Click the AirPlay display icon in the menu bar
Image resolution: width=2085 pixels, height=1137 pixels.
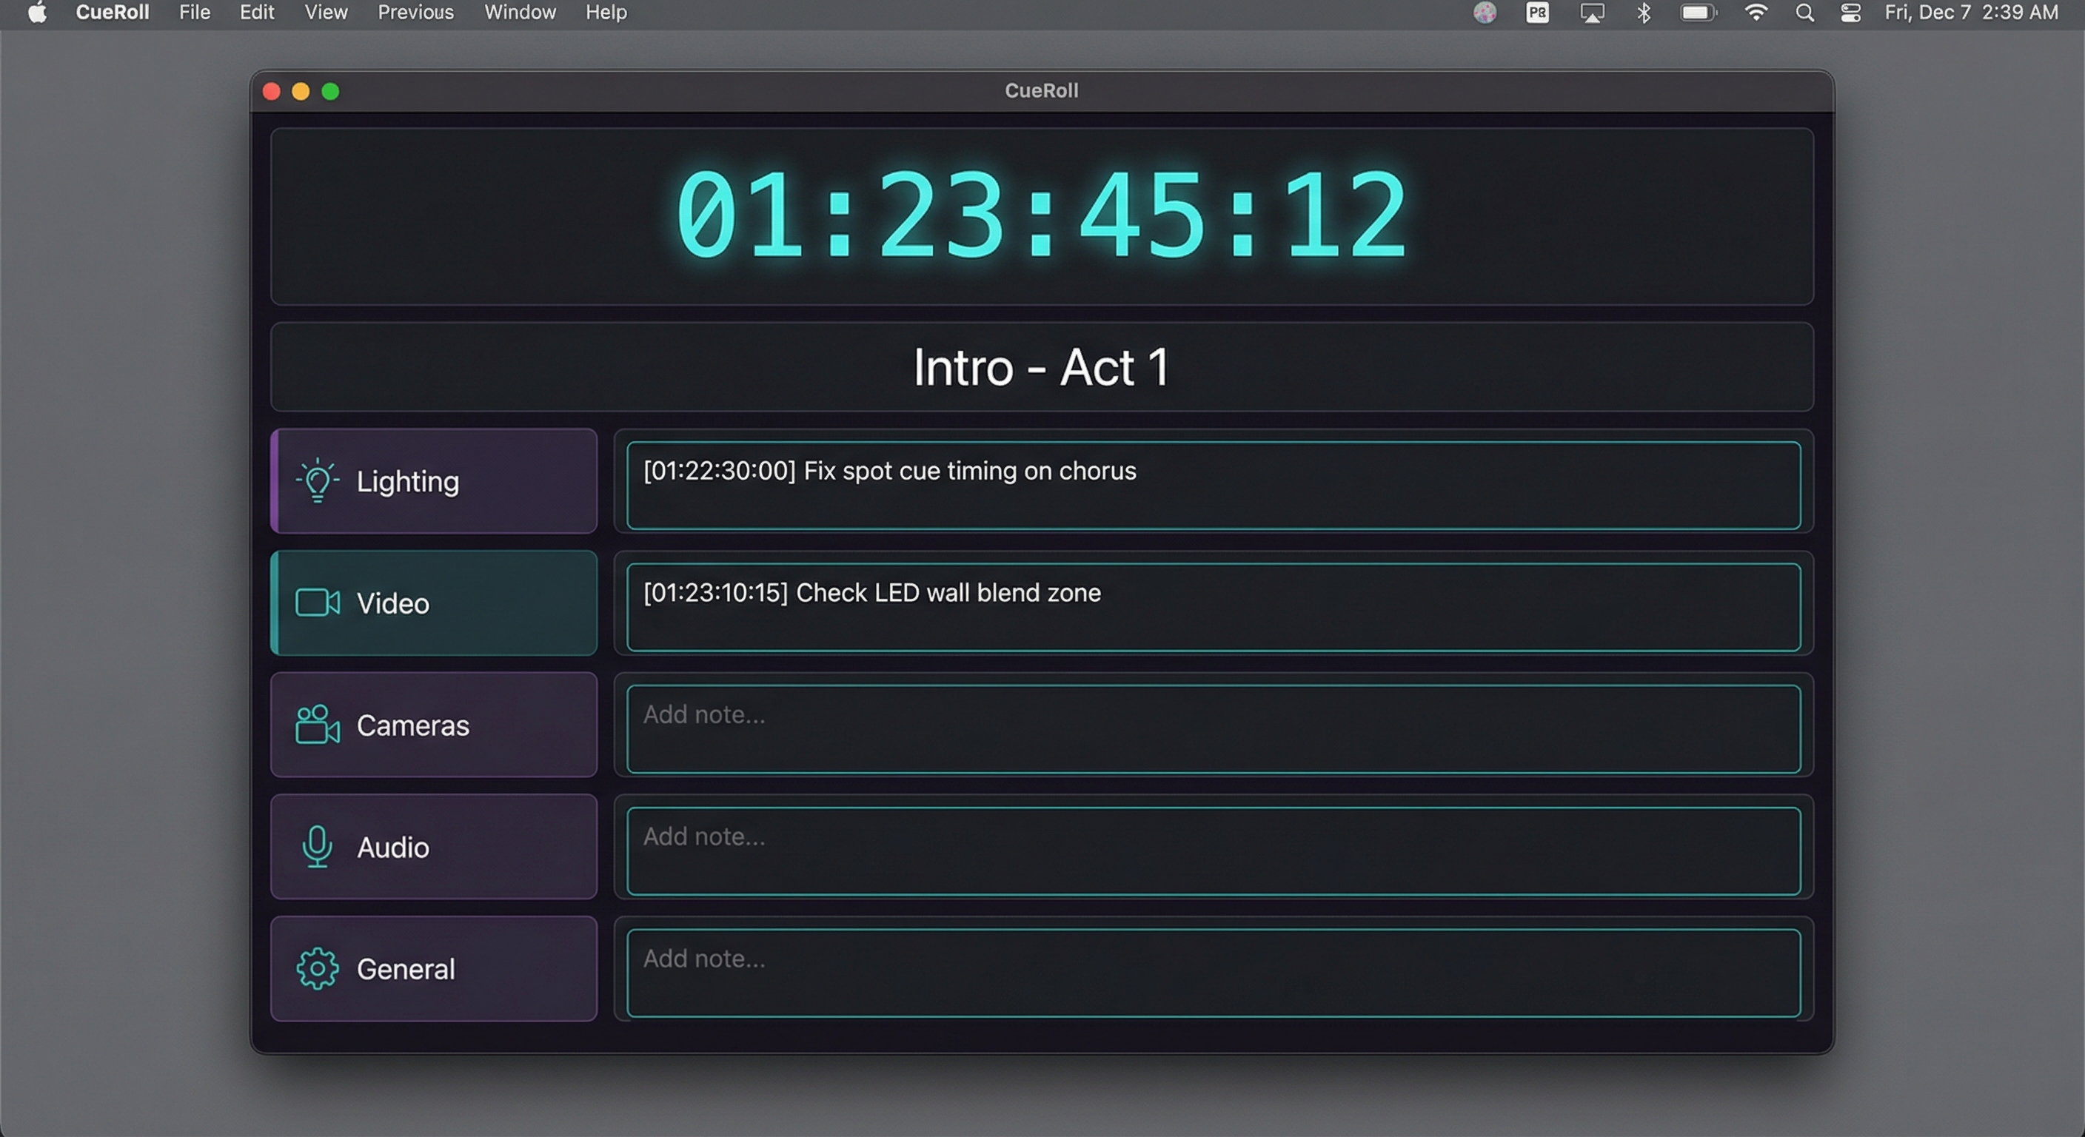[1591, 12]
